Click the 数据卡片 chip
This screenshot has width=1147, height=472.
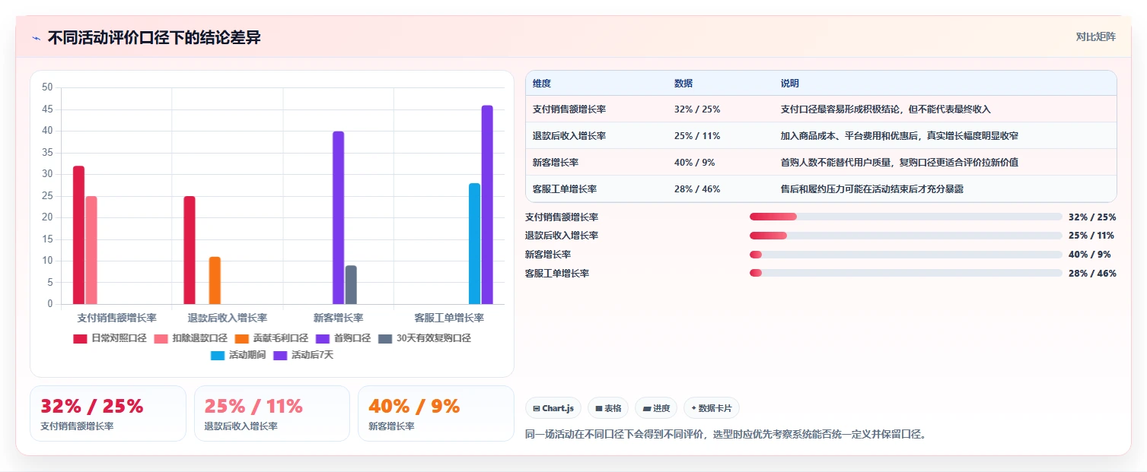tap(712, 408)
